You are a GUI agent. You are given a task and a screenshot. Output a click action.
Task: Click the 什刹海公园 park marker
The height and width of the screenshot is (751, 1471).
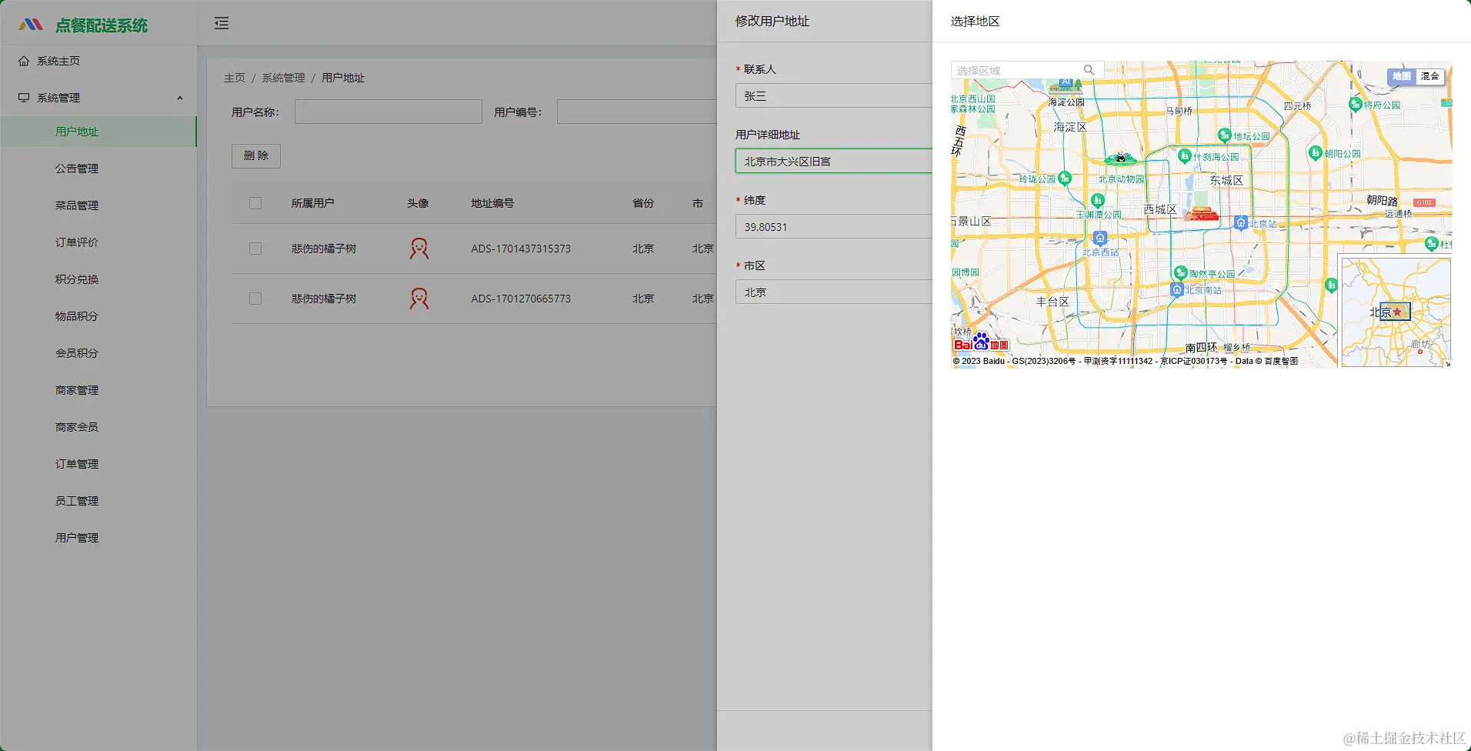pyautogui.click(x=1185, y=156)
